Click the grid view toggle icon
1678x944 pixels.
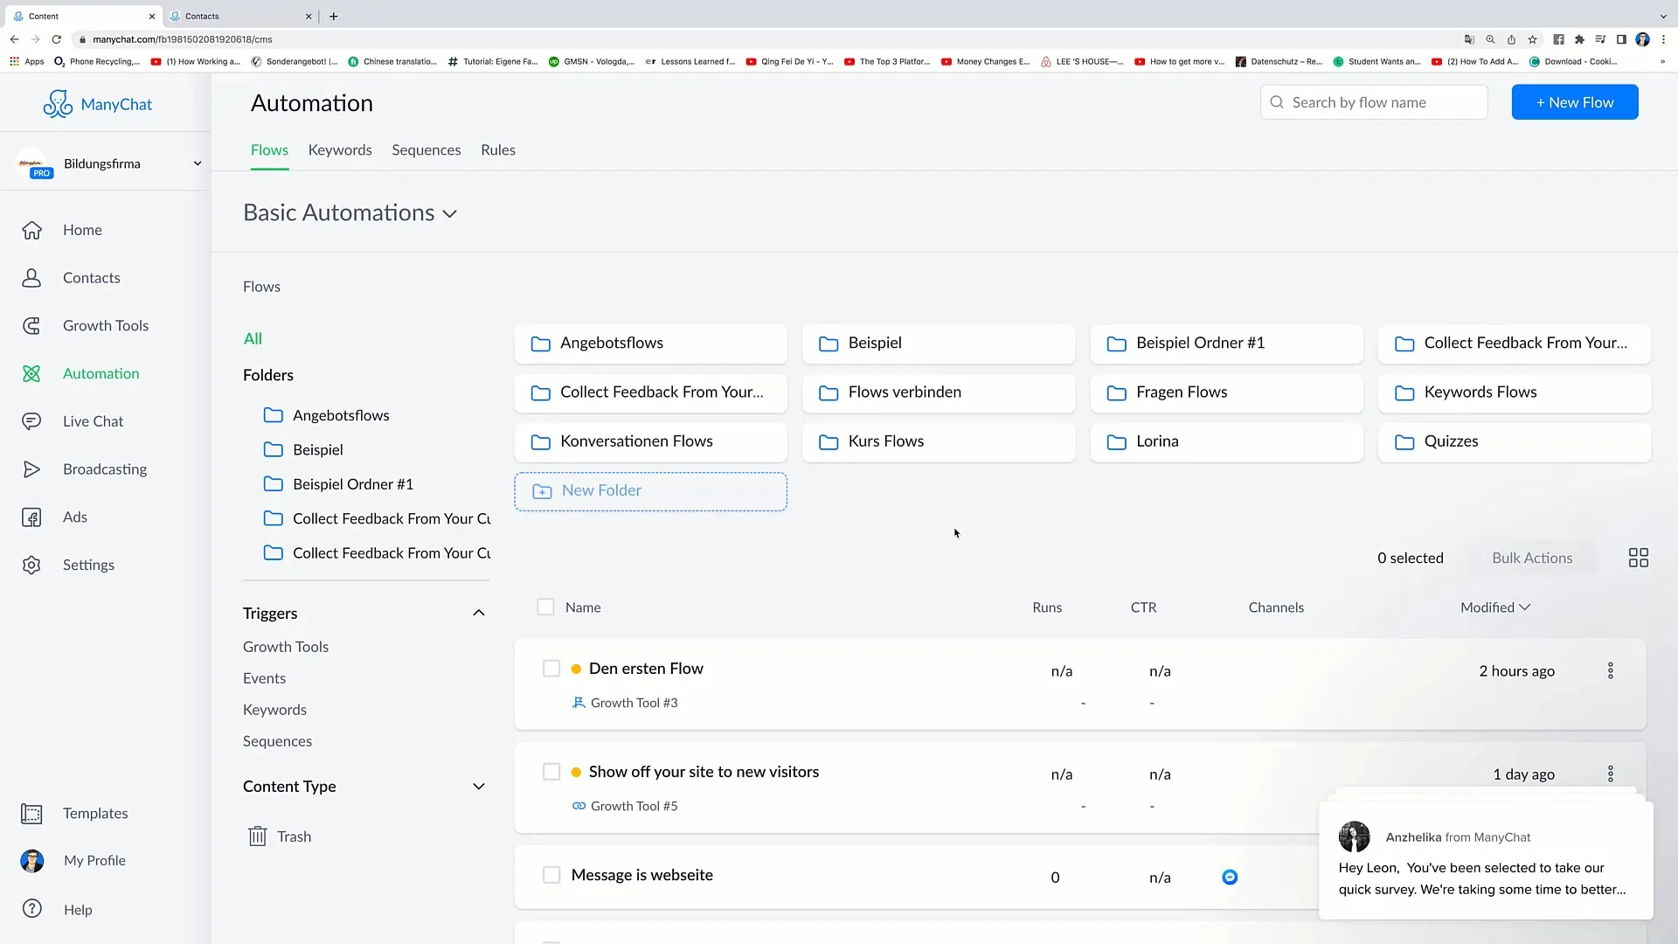point(1639,558)
